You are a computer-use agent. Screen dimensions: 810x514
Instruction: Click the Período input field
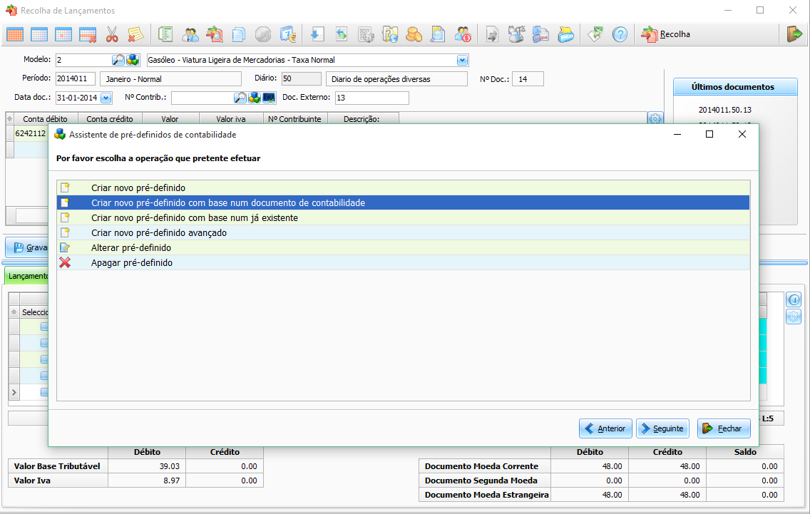coord(76,78)
